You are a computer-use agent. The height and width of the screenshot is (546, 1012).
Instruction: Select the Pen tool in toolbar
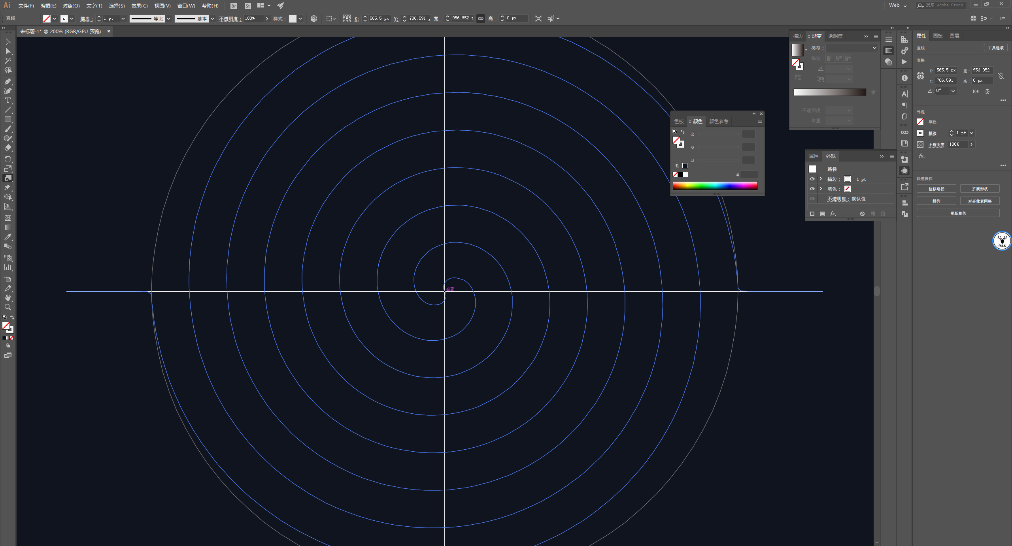coord(8,81)
